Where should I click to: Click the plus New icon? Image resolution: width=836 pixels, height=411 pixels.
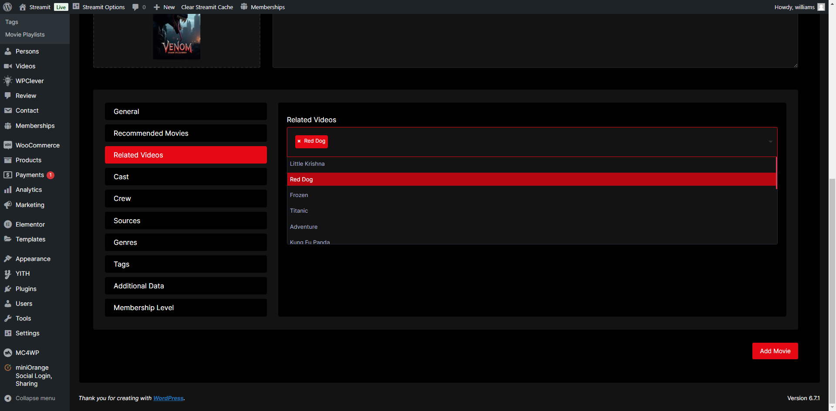(157, 7)
